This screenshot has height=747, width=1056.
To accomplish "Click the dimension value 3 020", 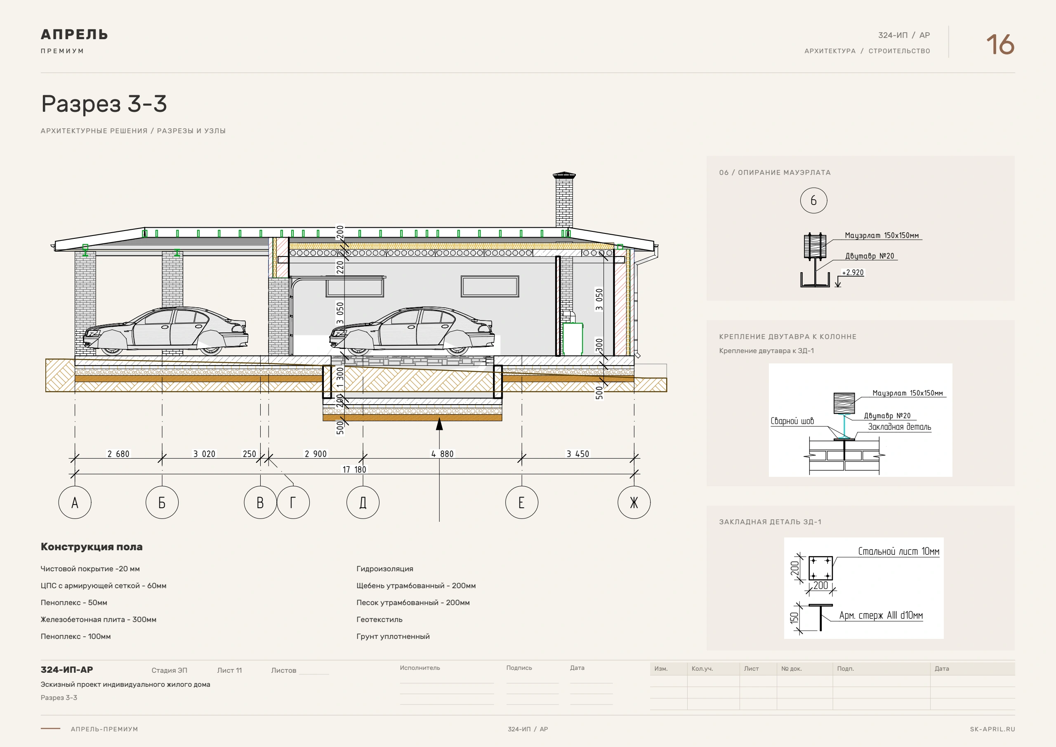I will click(x=204, y=454).
